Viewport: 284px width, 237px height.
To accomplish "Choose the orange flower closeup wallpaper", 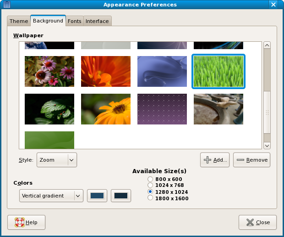I will [106, 71].
